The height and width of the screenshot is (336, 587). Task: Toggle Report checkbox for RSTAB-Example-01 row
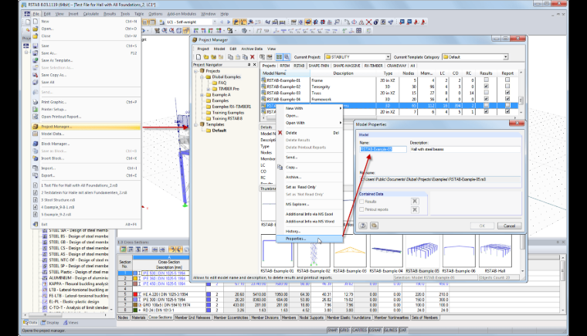click(x=507, y=80)
